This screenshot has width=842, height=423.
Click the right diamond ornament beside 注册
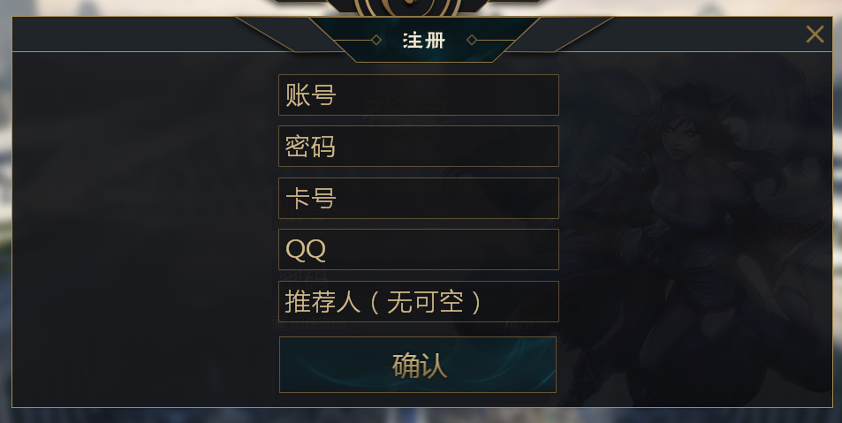click(472, 40)
